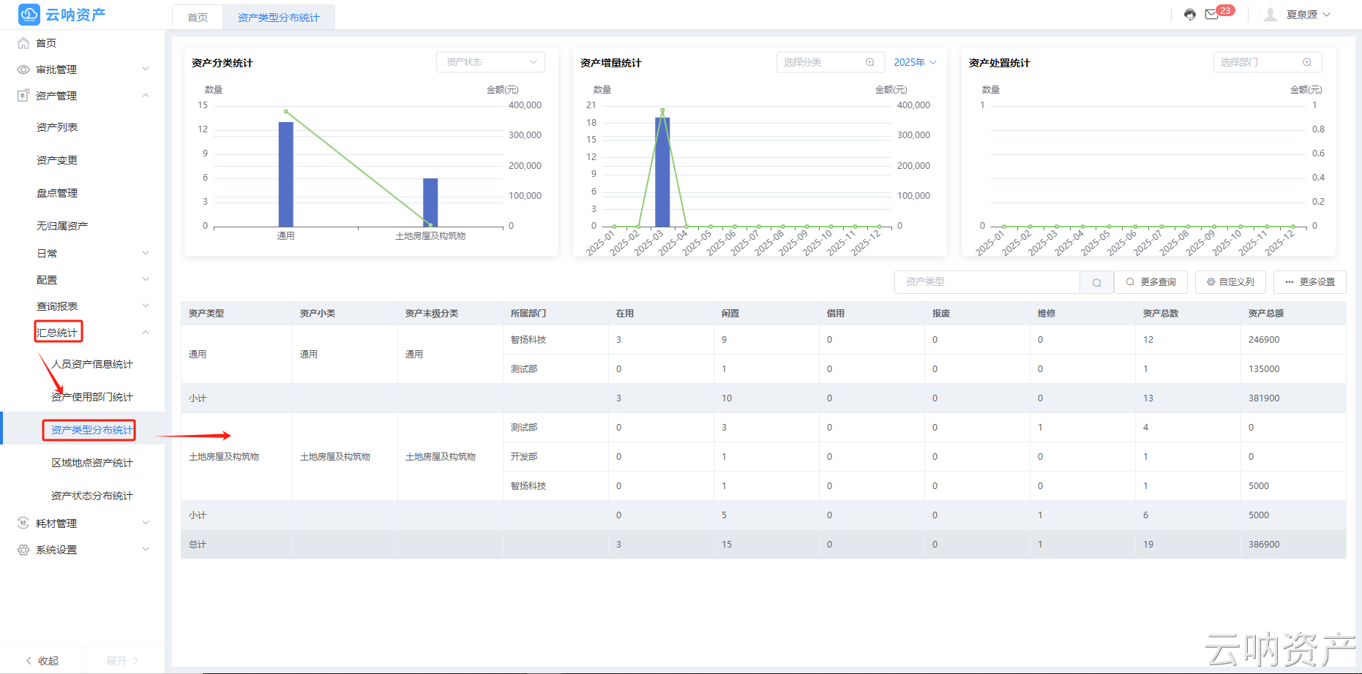This screenshot has height=674, width=1362.
Task: Click the 云呐资产 cloud logo
Action: 29,15
